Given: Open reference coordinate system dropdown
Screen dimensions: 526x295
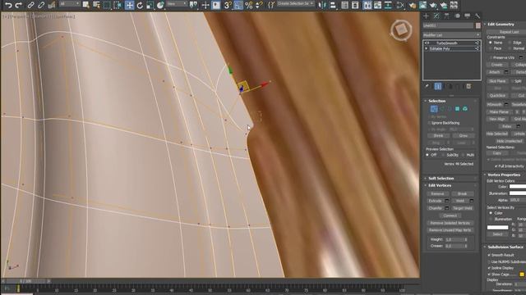Looking at the screenshot, I should (x=177, y=4).
